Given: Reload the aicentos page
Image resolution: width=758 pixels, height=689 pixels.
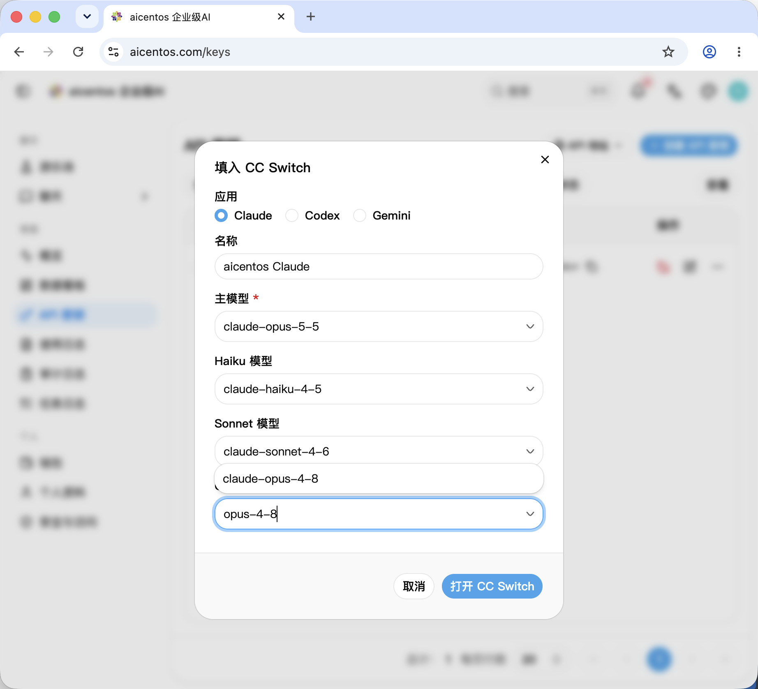Looking at the screenshot, I should [x=78, y=52].
